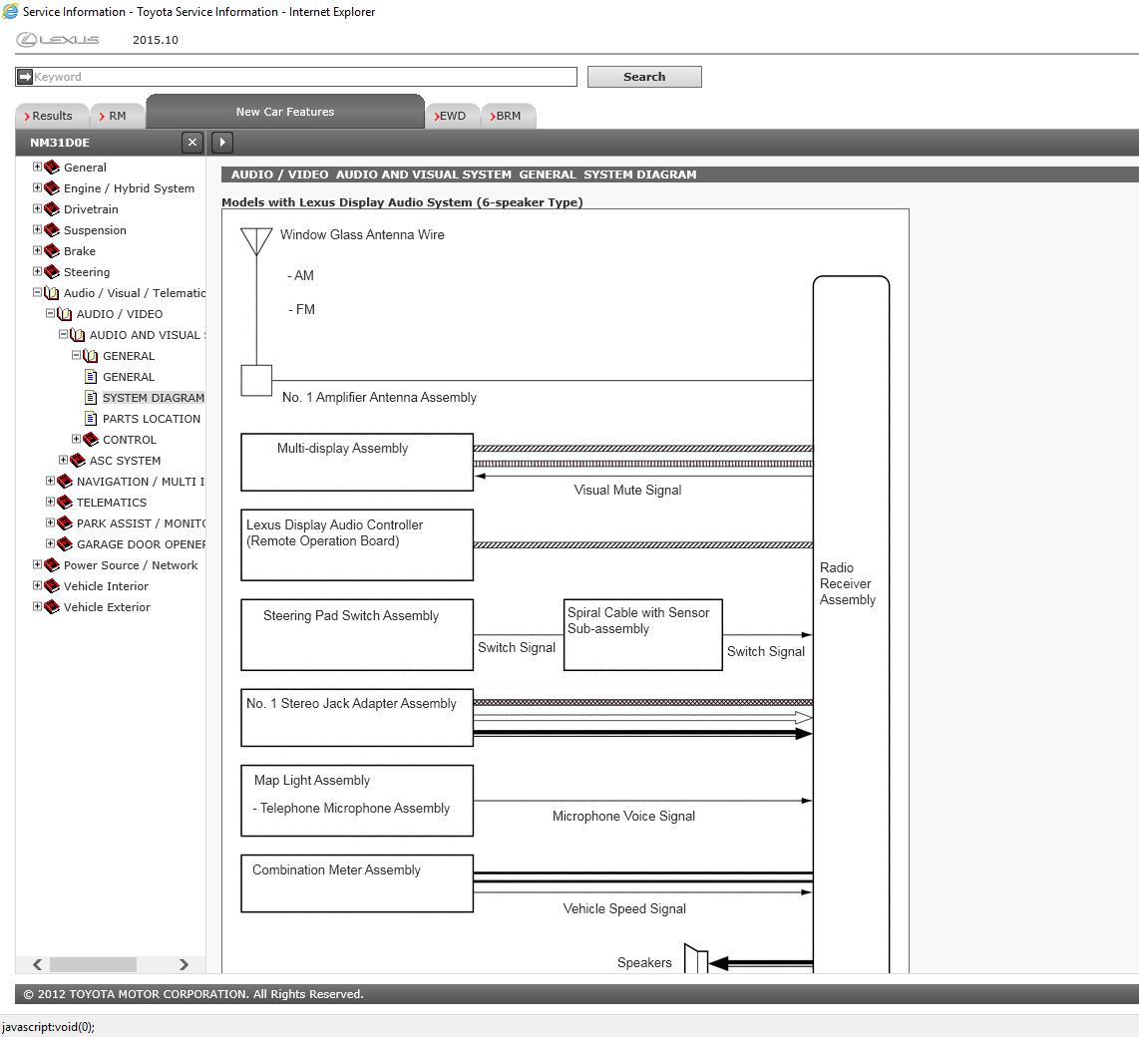Collapse the Audio / Visual / Telematics node
Screen dimensions: 1139x1037
coord(37,293)
